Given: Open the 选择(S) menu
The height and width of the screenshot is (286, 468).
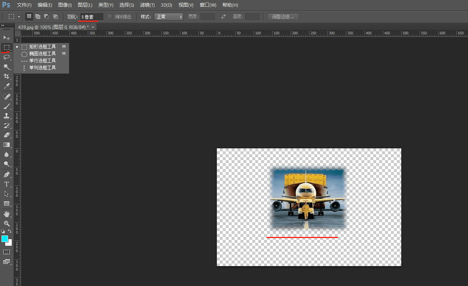Looking at the screenshot, I should coord(127,5).
